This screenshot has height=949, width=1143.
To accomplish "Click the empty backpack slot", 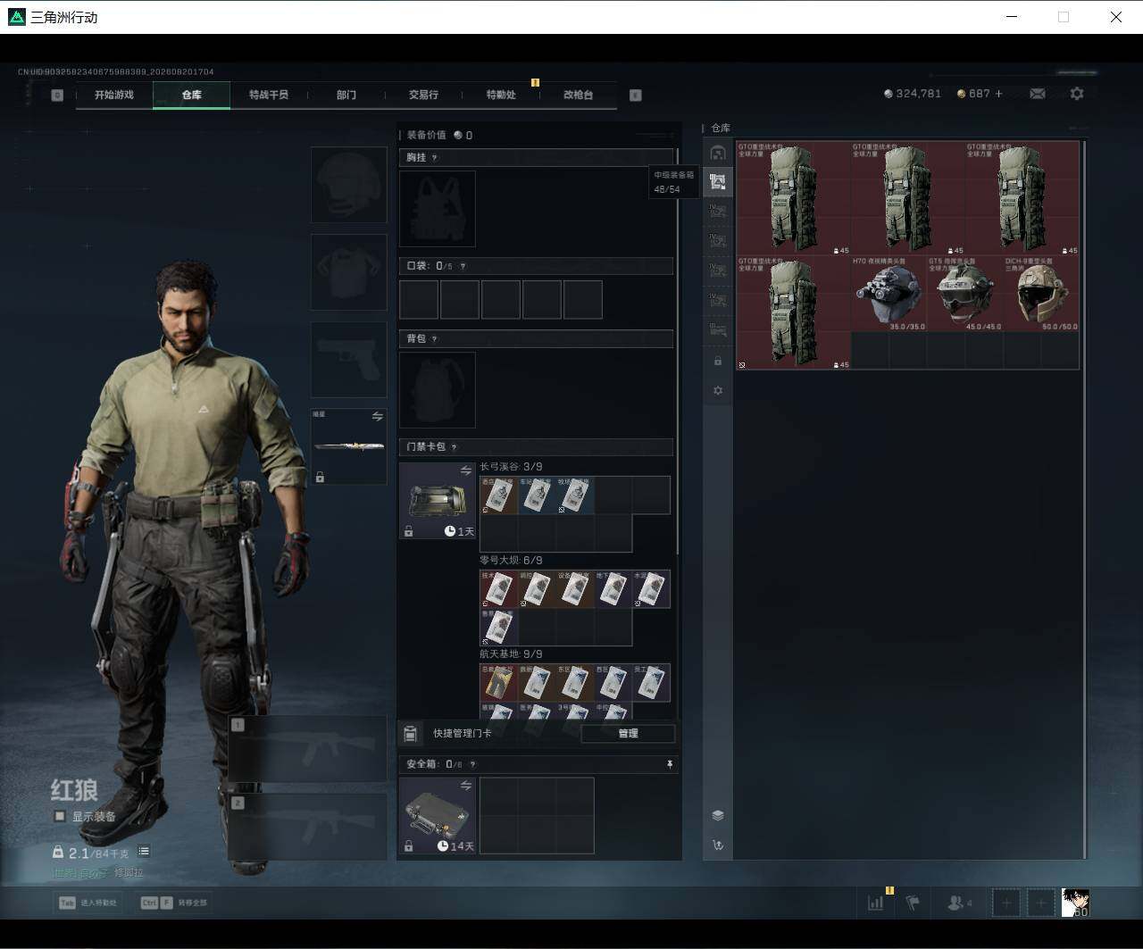I will tap(438, 390).
